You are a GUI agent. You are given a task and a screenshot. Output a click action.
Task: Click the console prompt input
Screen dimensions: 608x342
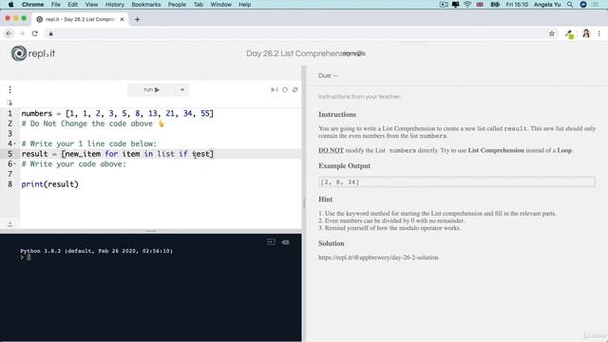click(x=28, y=257)
